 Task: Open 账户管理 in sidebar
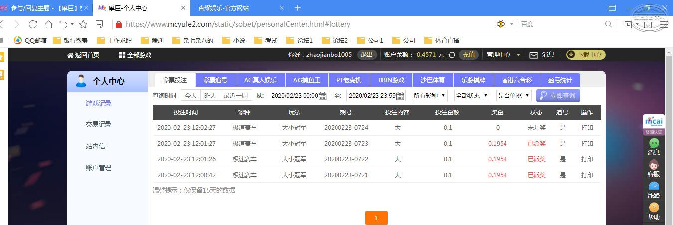click(x=98, y=168)
